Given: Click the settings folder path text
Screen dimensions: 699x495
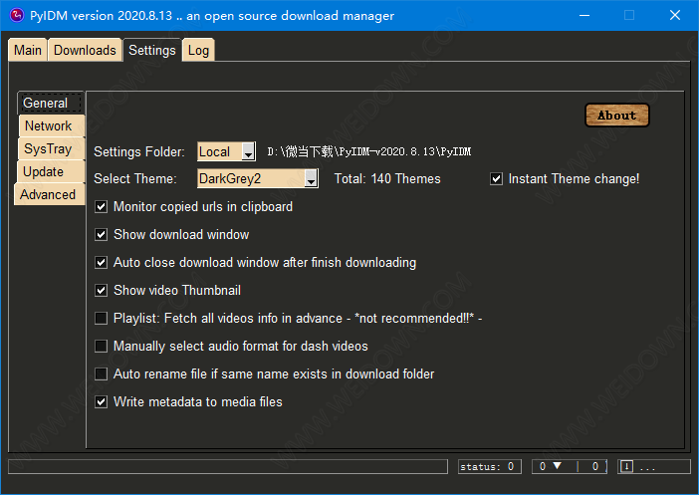Looking at the screenshot, I should (369, 151).
